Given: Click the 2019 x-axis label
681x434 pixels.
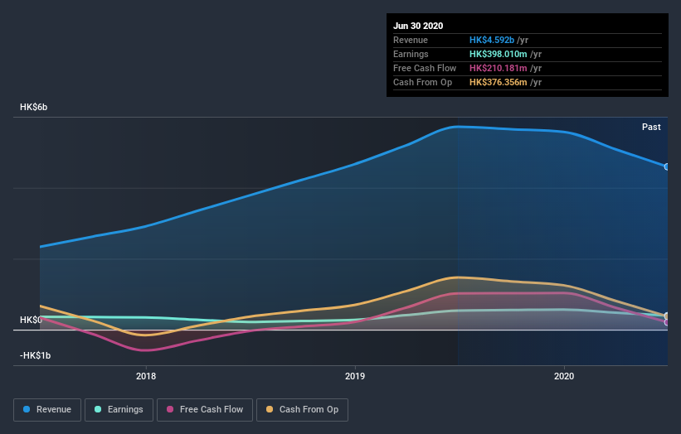Looking at the screenshot, I should [x=355, y=376].
